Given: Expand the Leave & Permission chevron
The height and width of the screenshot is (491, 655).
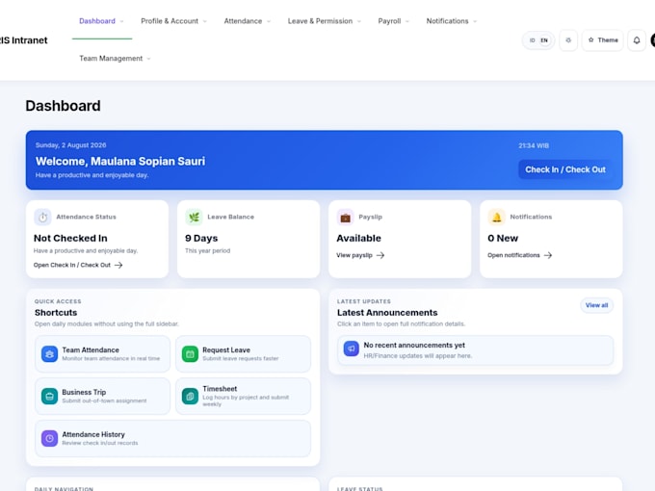Looking at the screenshot, I should point(359,21).
